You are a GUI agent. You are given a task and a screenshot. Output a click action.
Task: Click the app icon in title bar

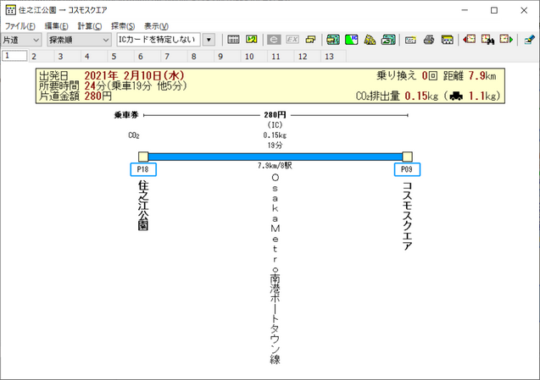10,10
